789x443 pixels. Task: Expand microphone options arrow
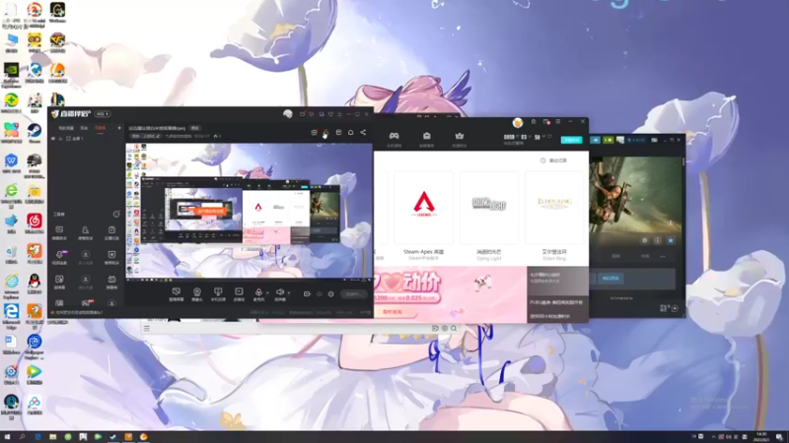tap(267, 292)
